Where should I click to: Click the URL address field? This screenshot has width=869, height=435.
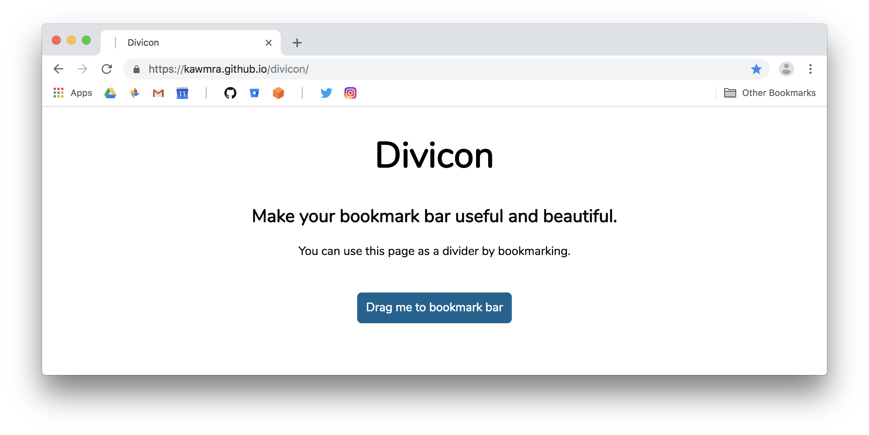(x=413, y=69)
